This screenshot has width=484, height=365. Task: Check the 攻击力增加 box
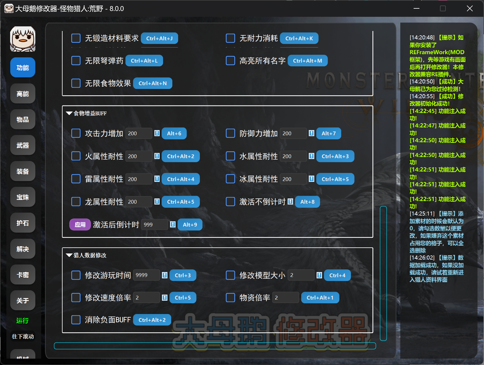tap(76, 133)
